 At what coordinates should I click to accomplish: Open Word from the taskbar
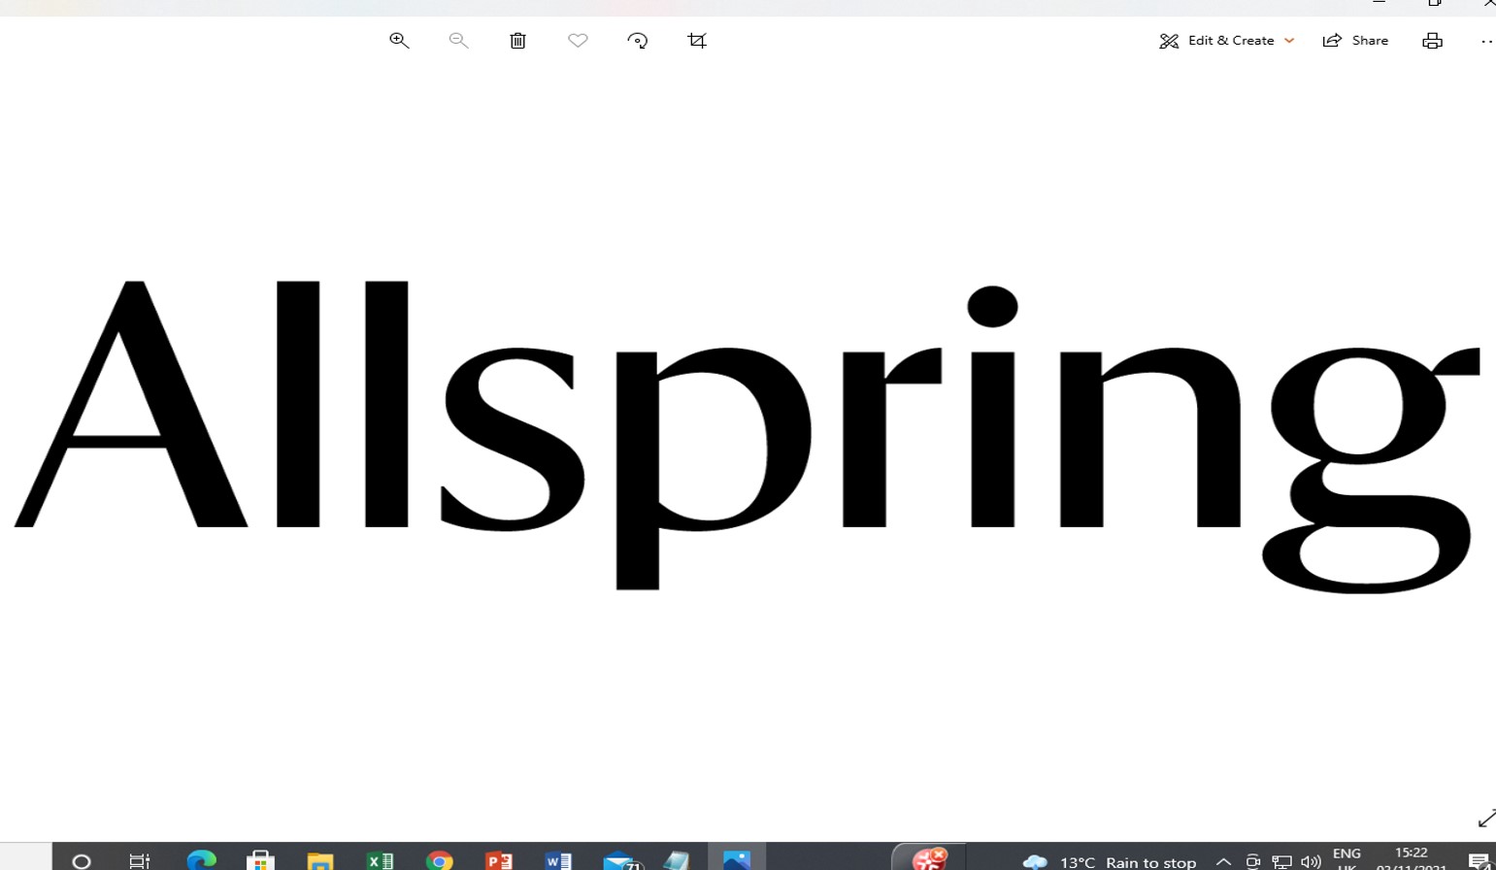point(558,860)
